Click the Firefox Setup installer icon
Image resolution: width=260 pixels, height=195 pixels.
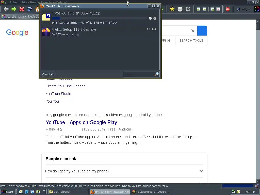tap(46, 32)
